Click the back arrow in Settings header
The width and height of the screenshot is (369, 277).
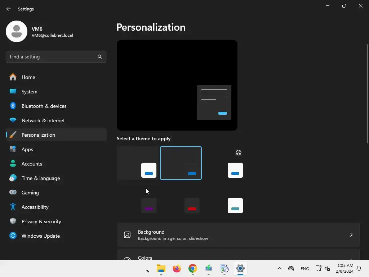tap(9, 9)
